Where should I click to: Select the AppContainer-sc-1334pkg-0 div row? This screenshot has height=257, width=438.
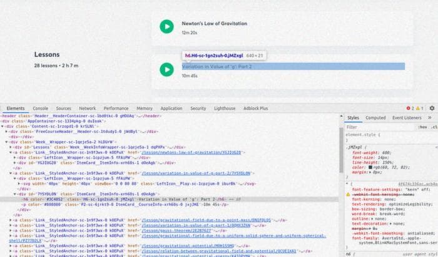click(x=169, y=121)
